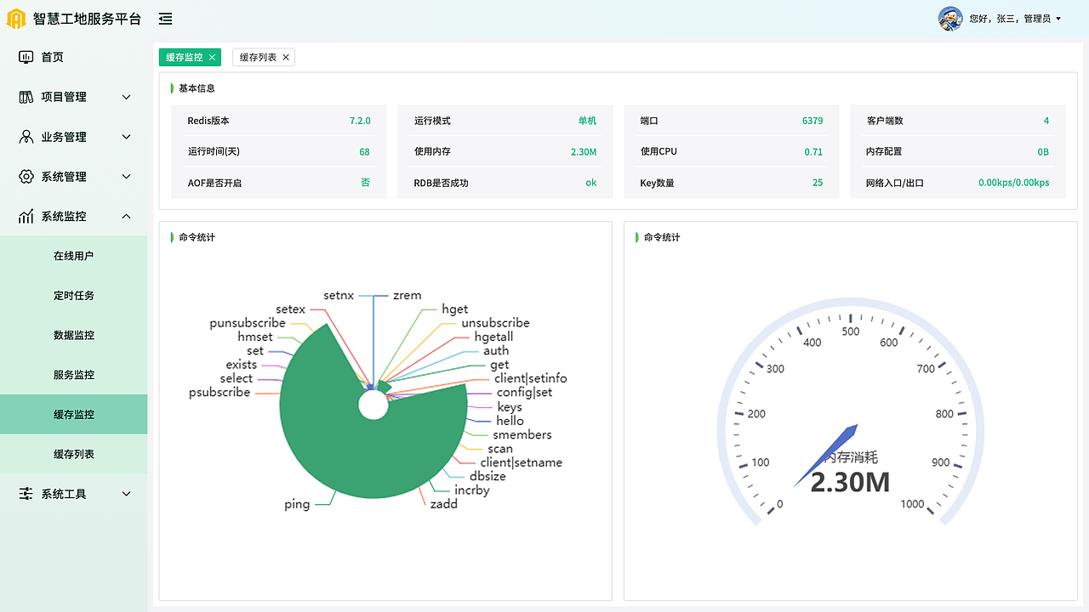Viewport: 1089px width, 612px height.
Task: Click the 运行模式 value 单机
Action: [588, 121]
